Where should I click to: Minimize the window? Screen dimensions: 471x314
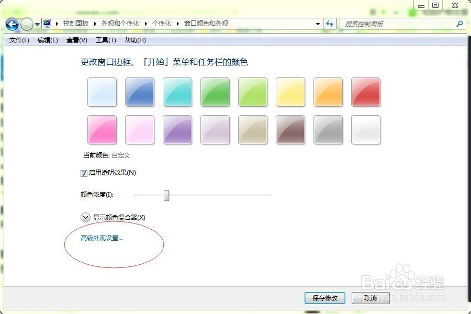click(x=421, y=5)
